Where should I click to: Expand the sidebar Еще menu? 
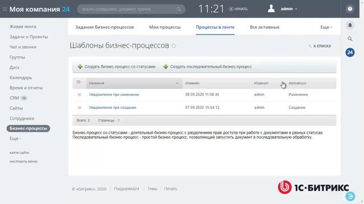point(15,138)
